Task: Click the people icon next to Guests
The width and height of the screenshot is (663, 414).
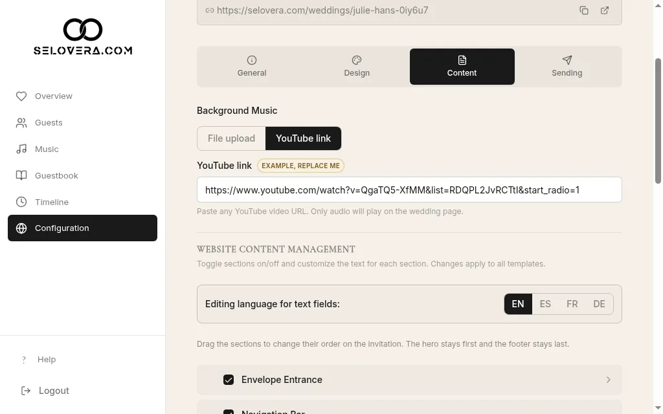Action: [21, 123]
